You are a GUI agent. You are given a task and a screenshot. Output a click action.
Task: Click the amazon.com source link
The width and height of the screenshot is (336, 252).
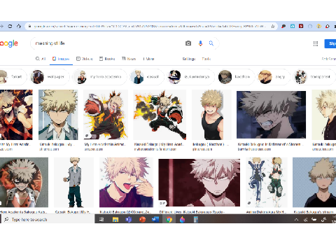pos(94,149)
